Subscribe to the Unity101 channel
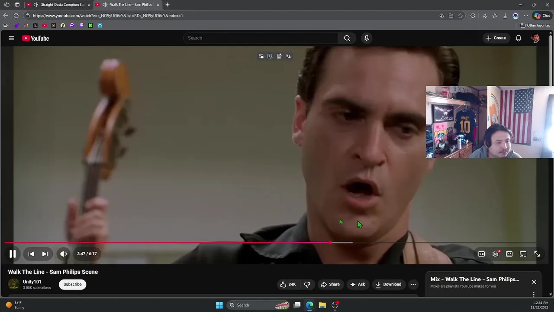 pyautogui.click(x=72, y=284)
